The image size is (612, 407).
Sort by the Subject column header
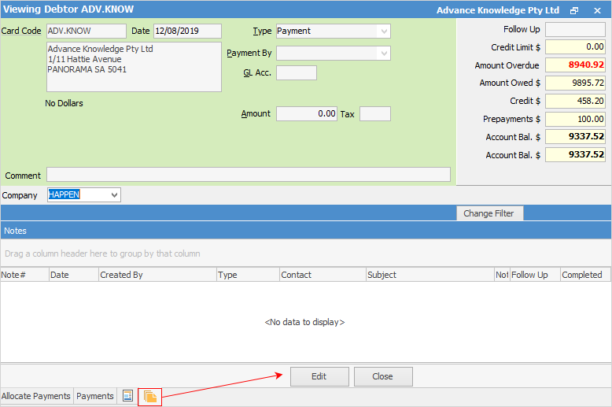point(430,275)
